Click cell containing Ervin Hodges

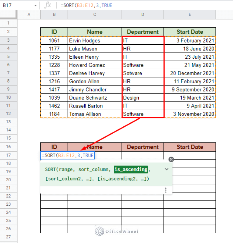click(x=95, y=40)
